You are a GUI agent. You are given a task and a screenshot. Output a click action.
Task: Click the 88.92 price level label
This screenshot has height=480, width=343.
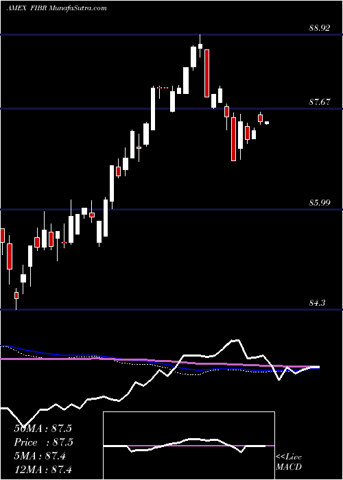coord(320,29)
